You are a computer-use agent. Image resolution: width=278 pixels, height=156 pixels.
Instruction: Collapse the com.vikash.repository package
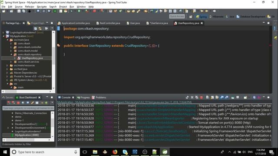coord(11,55)
